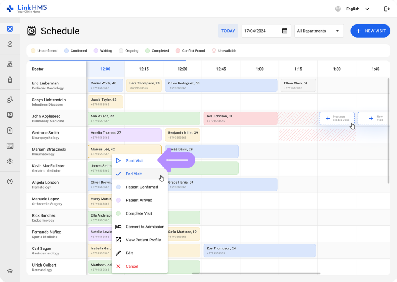This screenshot has height=282, width=397.
Task: Click the Conflict Found legend swatch
Action: click(x=178, y=51)
